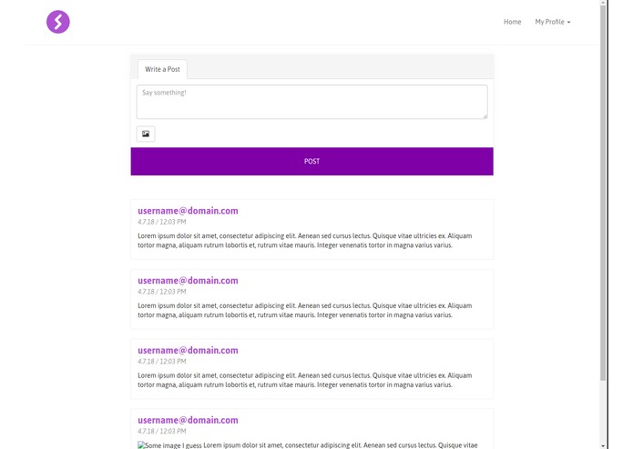Click the fourth post's 4.7.18 / 12:03 PM timestamp
The image size is (633, 449).
coord(162,431)
